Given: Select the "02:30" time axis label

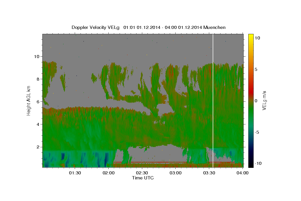Looking at the screenshot, I should pyautogui.click(x=142, y=173).
